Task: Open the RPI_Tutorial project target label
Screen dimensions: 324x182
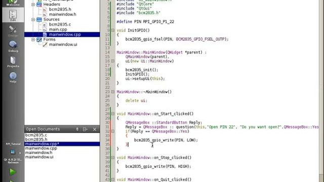Action: 13,144
